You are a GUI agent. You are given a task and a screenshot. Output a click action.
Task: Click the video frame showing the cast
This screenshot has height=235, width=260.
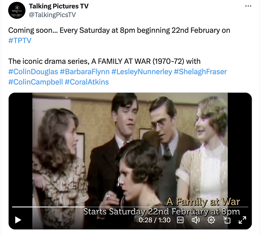[130, 144]
